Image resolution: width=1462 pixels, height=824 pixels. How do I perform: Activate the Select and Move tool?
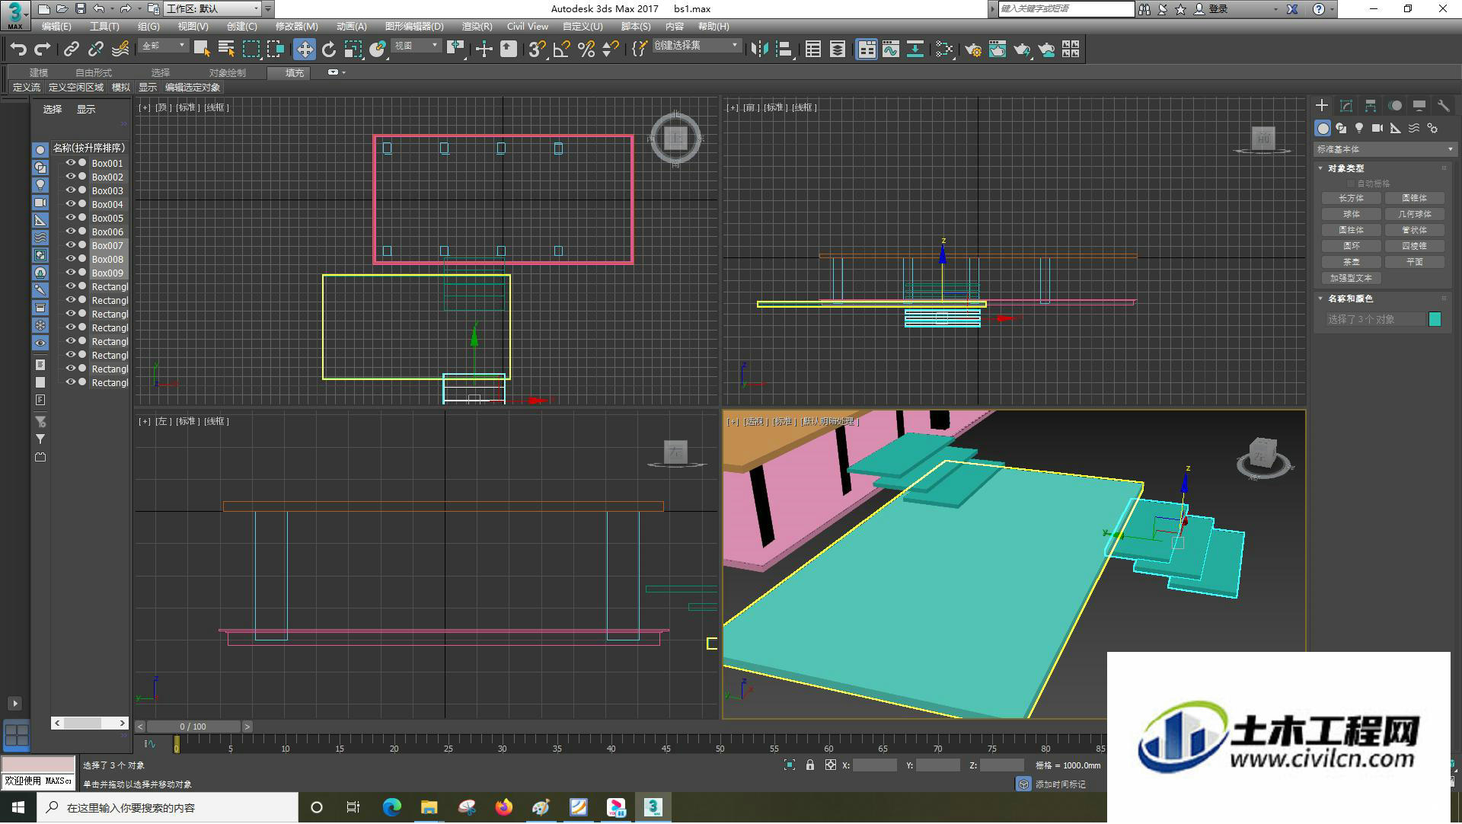pyautogui.click(x=305, y=50)
